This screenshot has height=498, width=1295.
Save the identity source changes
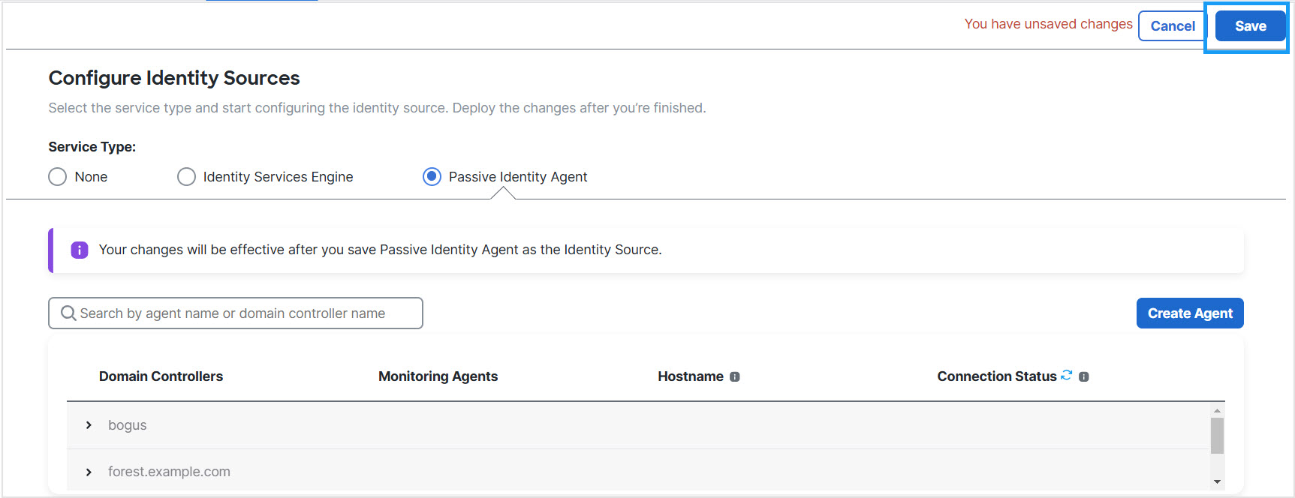[1248, 25]
